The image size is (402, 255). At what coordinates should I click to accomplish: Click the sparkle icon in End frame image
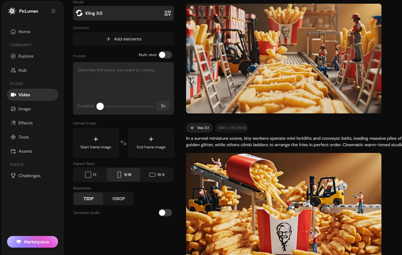151,139
